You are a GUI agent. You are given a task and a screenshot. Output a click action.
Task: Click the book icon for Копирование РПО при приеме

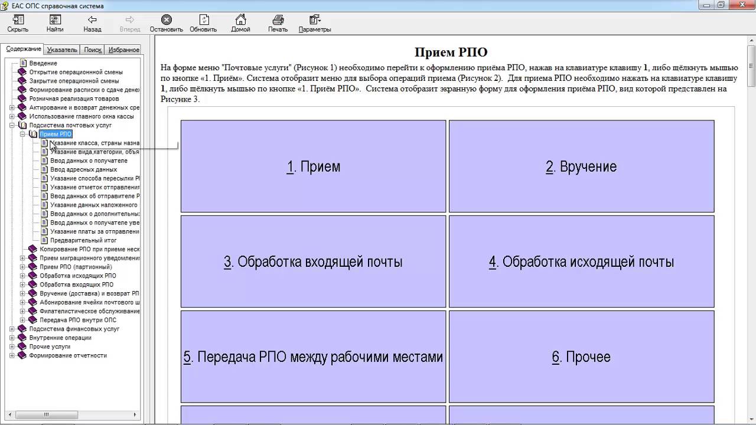pyautogui.click(x=34, y=249)
